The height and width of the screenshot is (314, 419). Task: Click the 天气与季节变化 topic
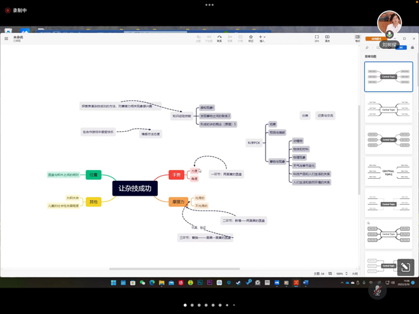coord(304,165)
